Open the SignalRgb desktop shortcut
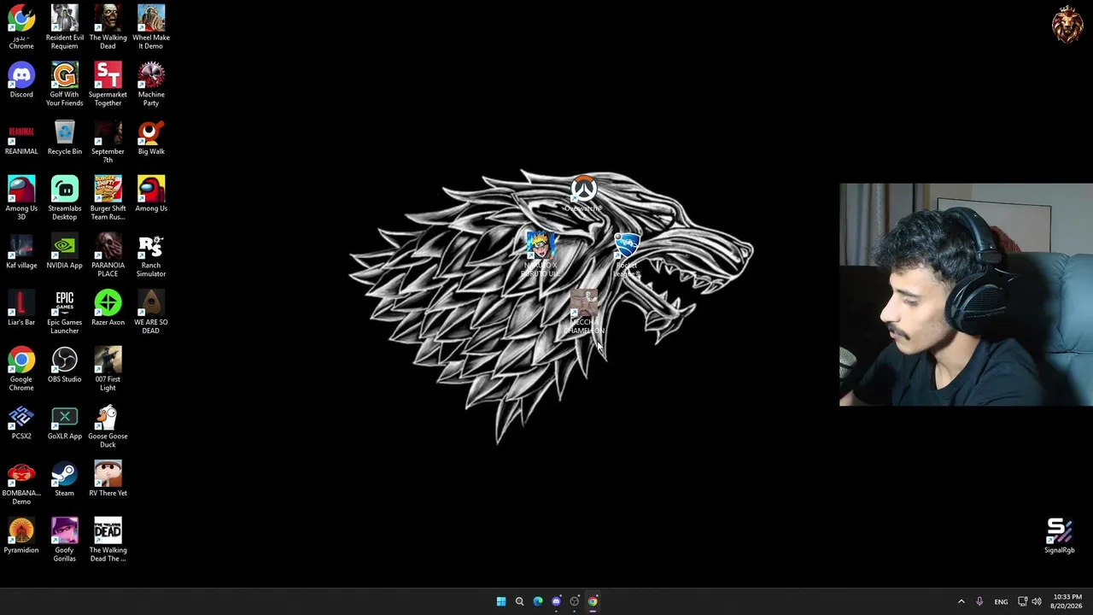Image resolution: width=1093 pixels, height=615 pixels. pos(1060,536)
